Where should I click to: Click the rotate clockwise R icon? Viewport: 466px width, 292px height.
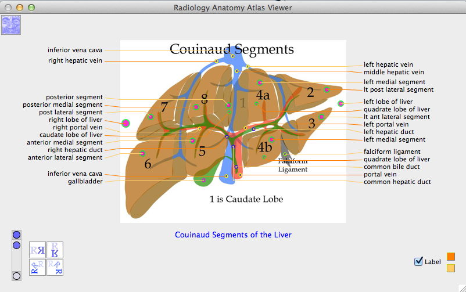point(55,267)
